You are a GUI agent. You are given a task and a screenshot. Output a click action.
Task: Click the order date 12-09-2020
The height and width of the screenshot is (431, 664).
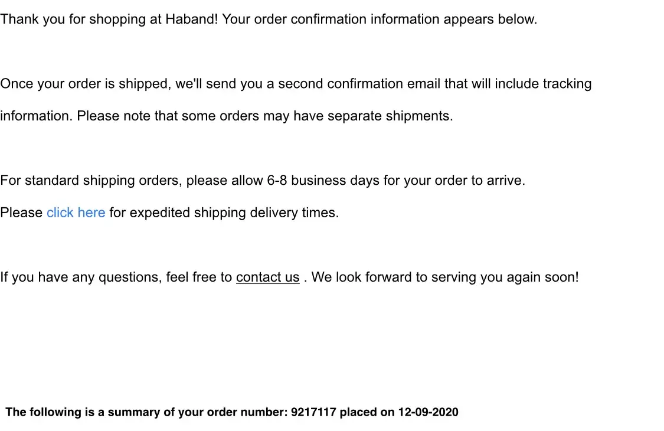pos(428,412)
